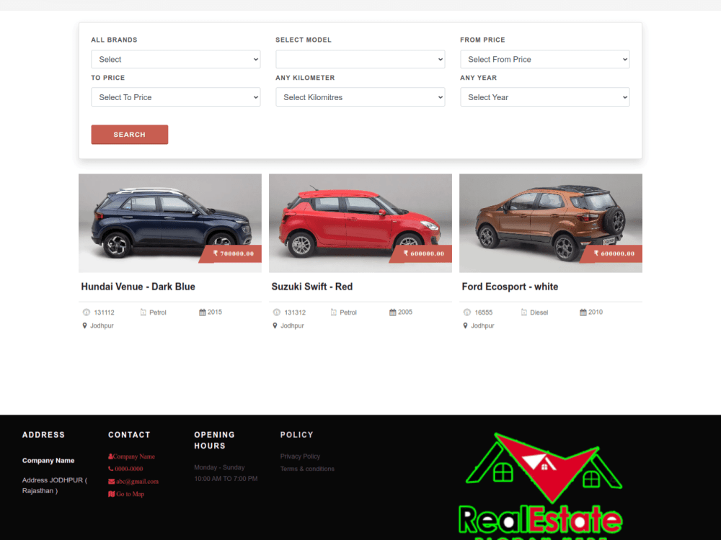Image resolution: width=721 pixels, height=540 pixels.
Task: Open the Hundai Venue - Dark Blue title
Action: tap(138, 287)
